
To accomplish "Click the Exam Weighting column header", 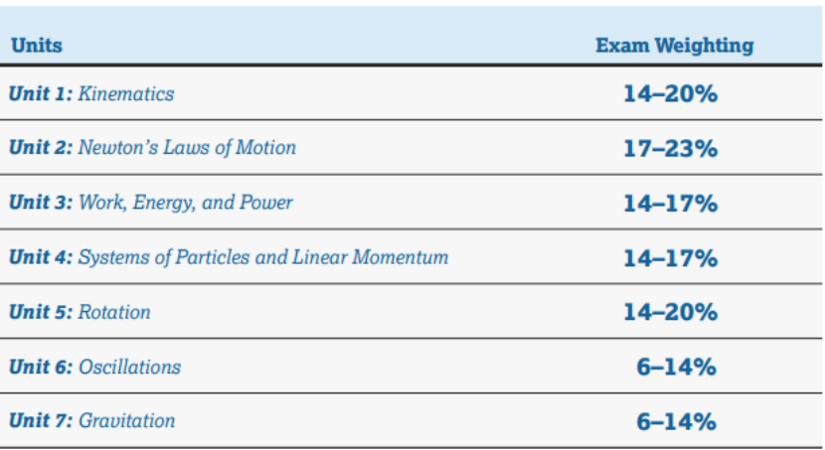I will [x=675, y=46].
